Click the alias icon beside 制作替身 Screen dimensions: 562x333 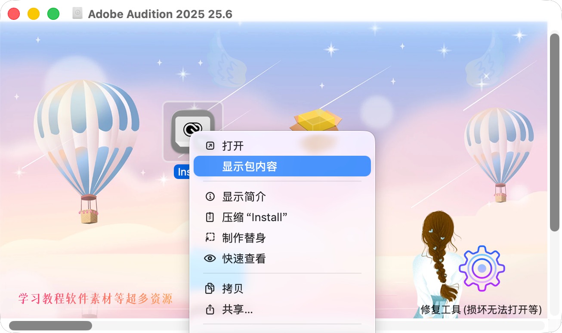tap(210, 237)
